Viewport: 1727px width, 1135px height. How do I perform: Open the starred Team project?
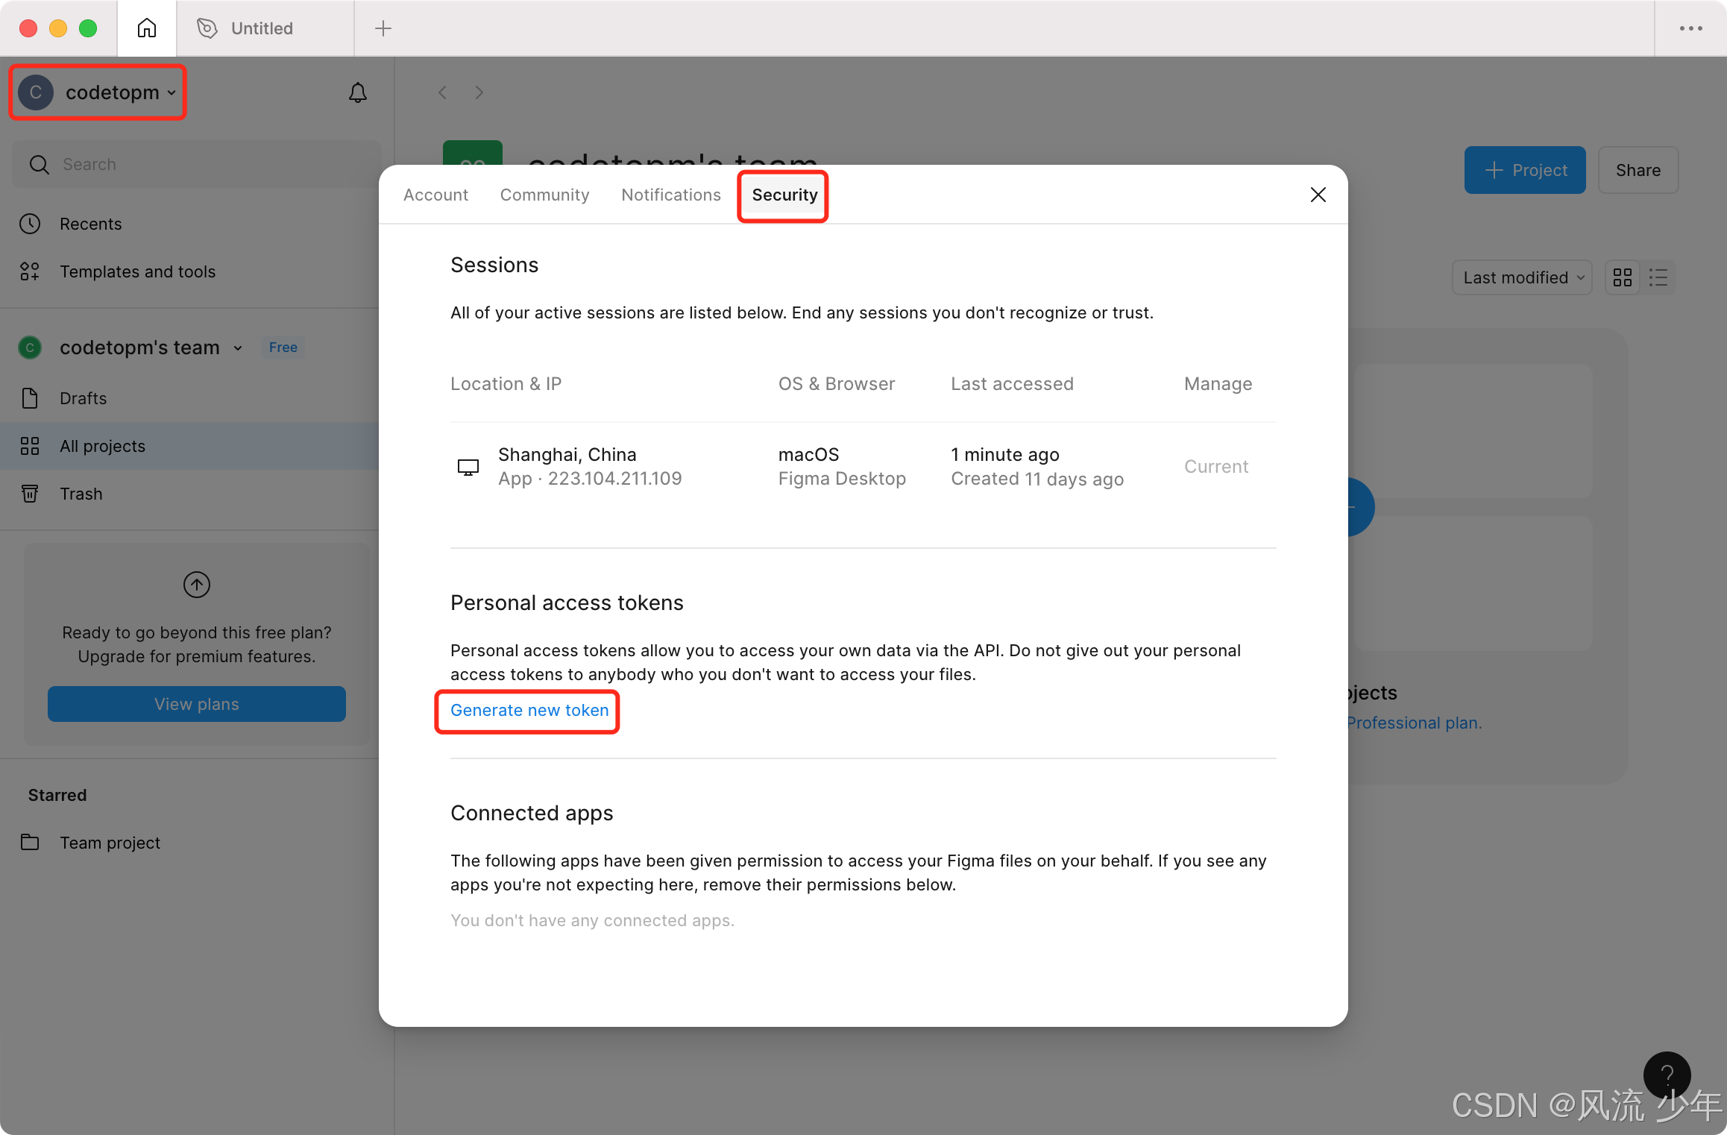point(110,843)
